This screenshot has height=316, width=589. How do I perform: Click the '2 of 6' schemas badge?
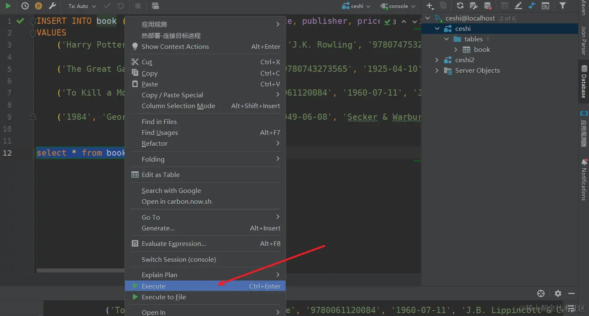507,18
